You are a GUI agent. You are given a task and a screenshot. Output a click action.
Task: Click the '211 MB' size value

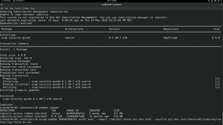(118, 114)
